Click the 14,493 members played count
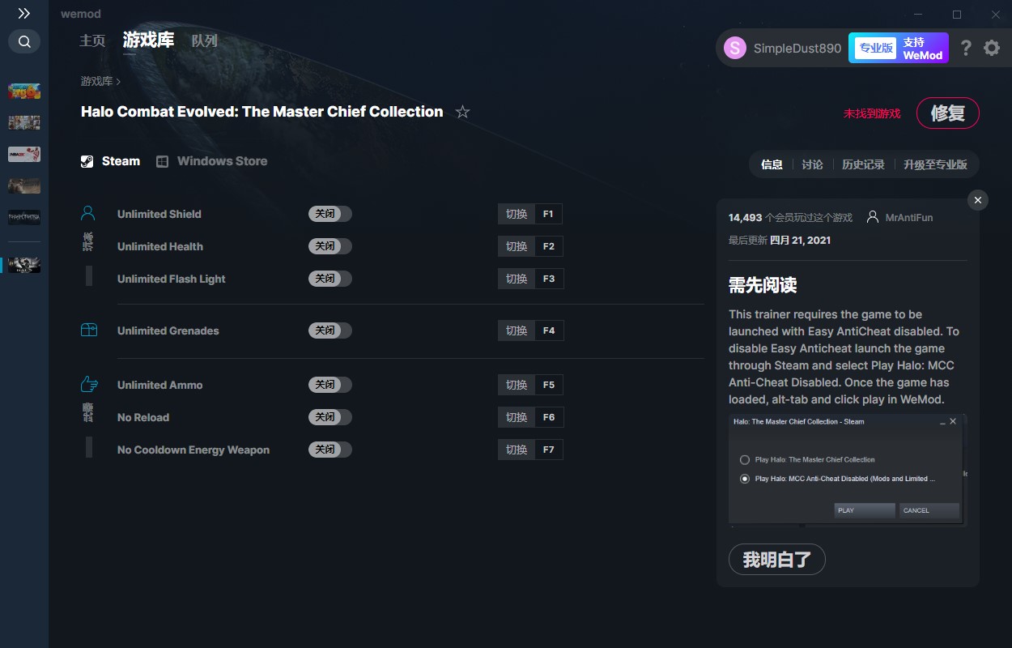Image resolution: width=1012 pixels, height=648 pixels. [746, 217]
